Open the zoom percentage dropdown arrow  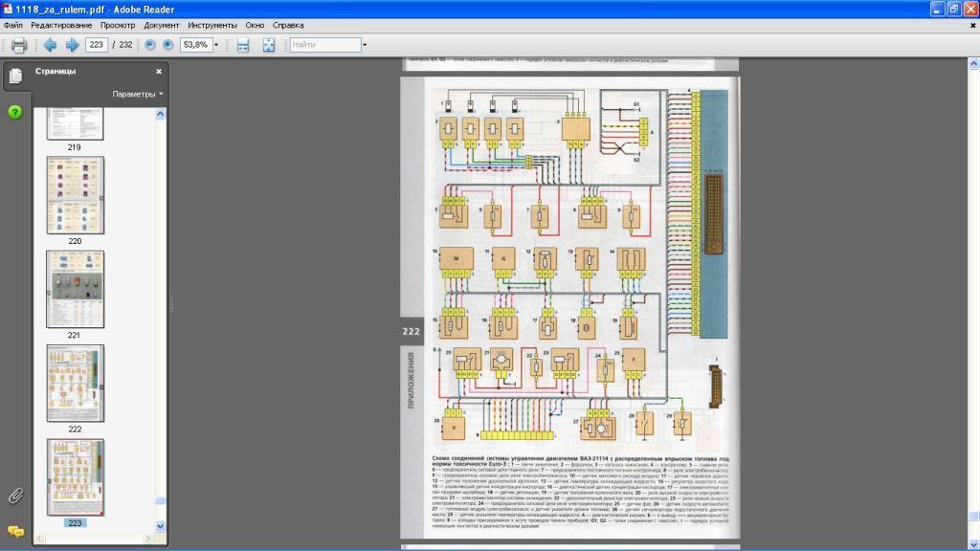216,45
